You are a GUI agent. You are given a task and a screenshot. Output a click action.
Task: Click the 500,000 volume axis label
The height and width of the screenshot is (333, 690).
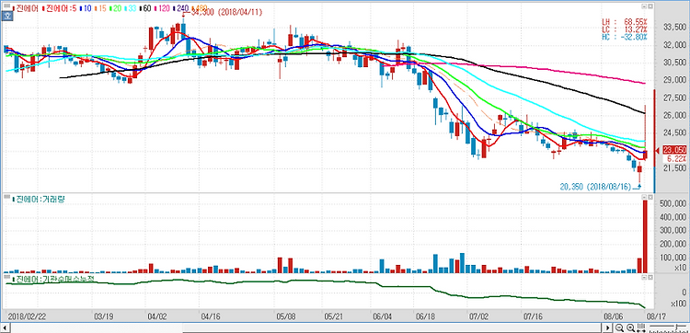pyautogui.click(x=672, y=203)
